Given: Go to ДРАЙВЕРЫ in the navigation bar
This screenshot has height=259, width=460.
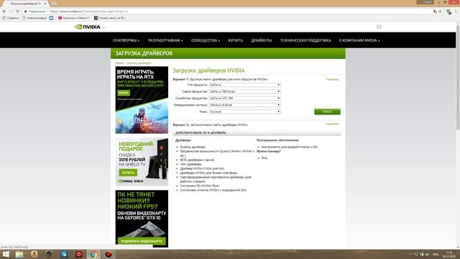Looking at the screenshot, I should 261,40.
